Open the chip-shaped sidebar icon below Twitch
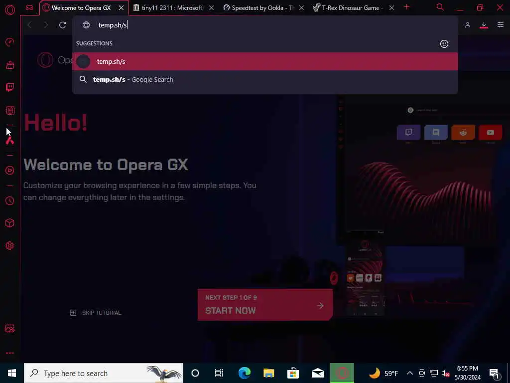 coord(10,110)
